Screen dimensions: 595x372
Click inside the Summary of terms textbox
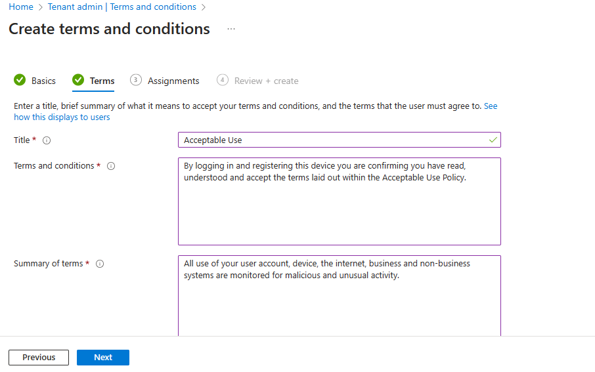(x=339, y=295)
